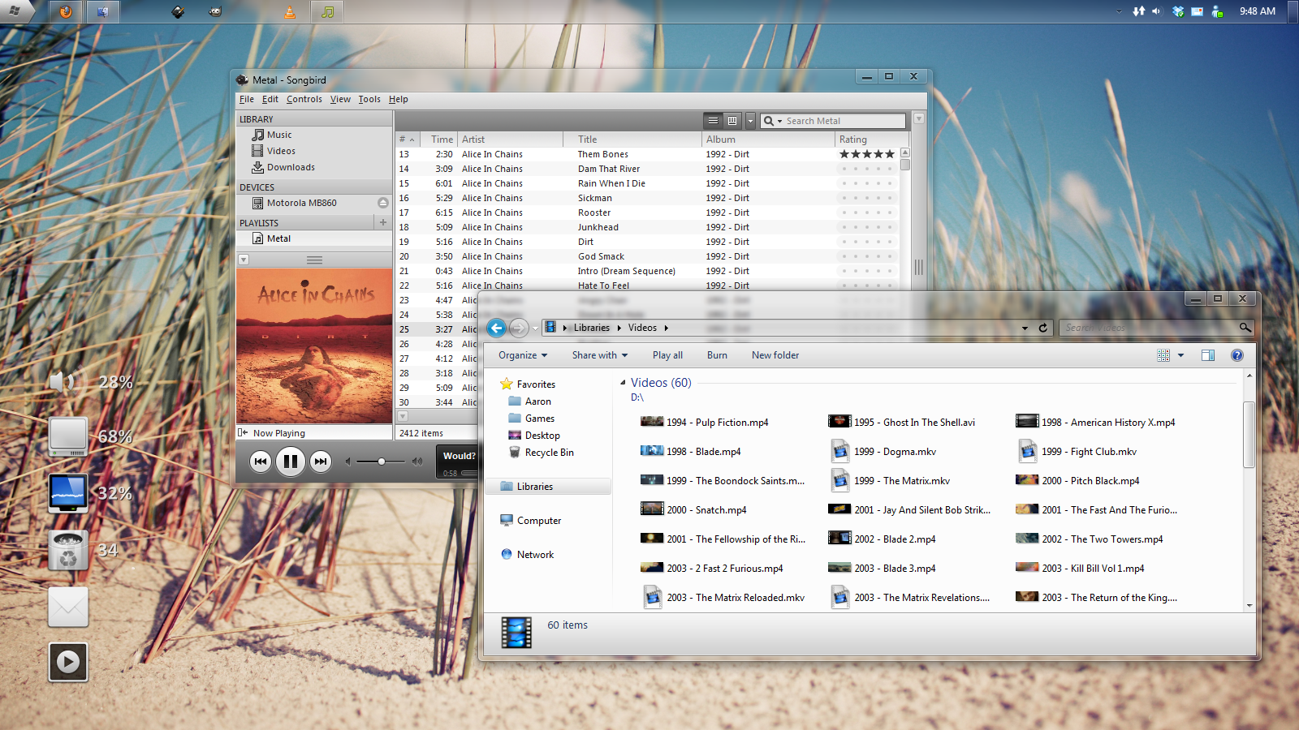Click the Dropbox tray icon
Image resolution: width=1299 pixels, height=730 pixels.
click(1178, 11)
